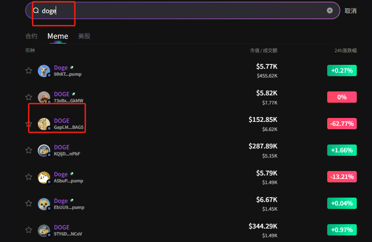Open the DOGE GapLM...BAGS token avatar
Image resolution: width=372 pixels, height=242 pixels.
coord(44,124)
